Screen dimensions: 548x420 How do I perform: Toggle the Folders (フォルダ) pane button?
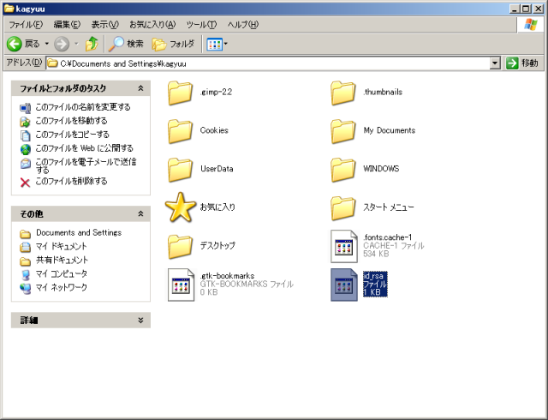click(173, 44)
